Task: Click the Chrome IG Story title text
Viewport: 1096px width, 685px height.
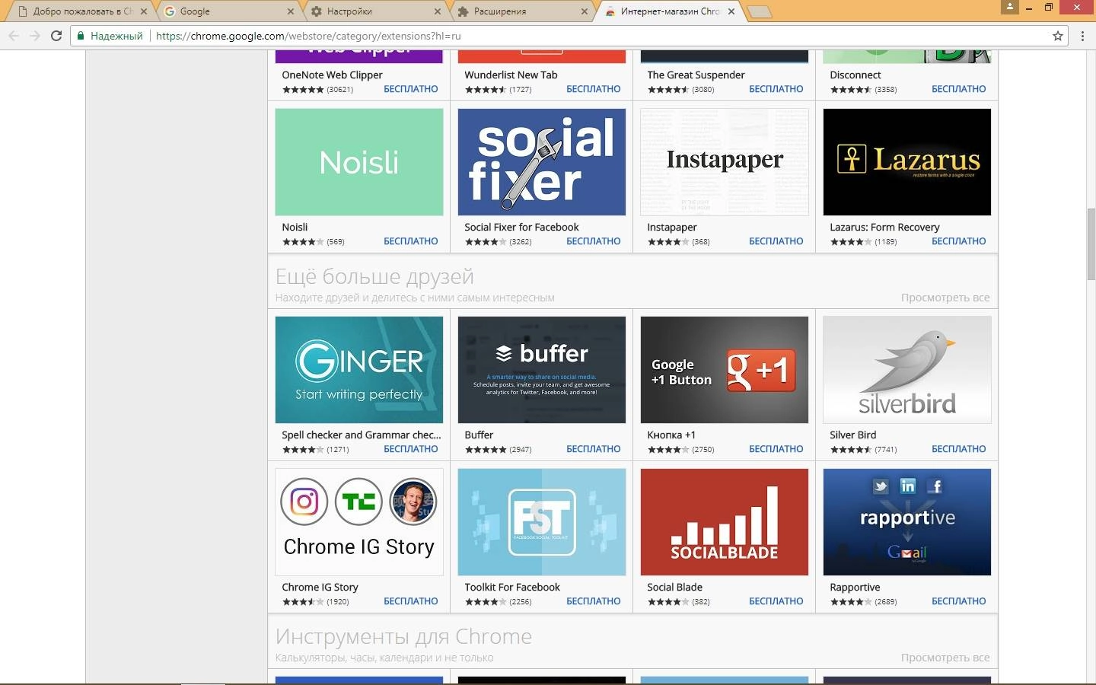Action: (320, 587)
